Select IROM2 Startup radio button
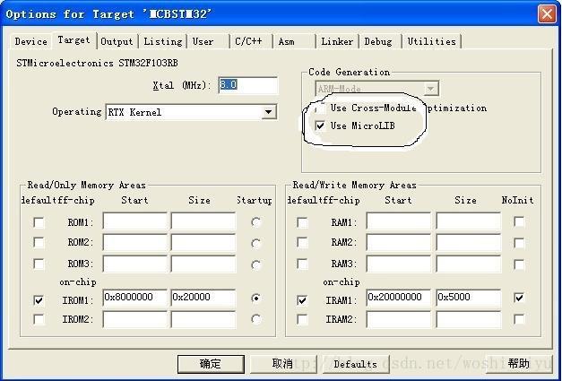Viewport: 562px width, 381px height. [x=256, y=319]
